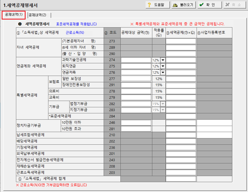The height and width of the screenshot is (192, 248).
Task: Click 세액공제 field for 납세조합세액공제
Action: pos(181,135)
